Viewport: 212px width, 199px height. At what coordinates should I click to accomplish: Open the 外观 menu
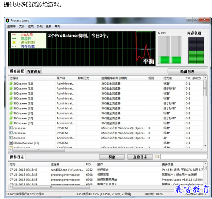(40, 26)
